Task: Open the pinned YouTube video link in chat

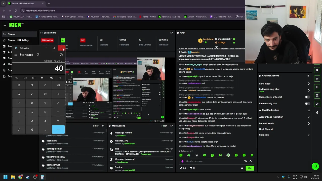Action: pos(204,59)
